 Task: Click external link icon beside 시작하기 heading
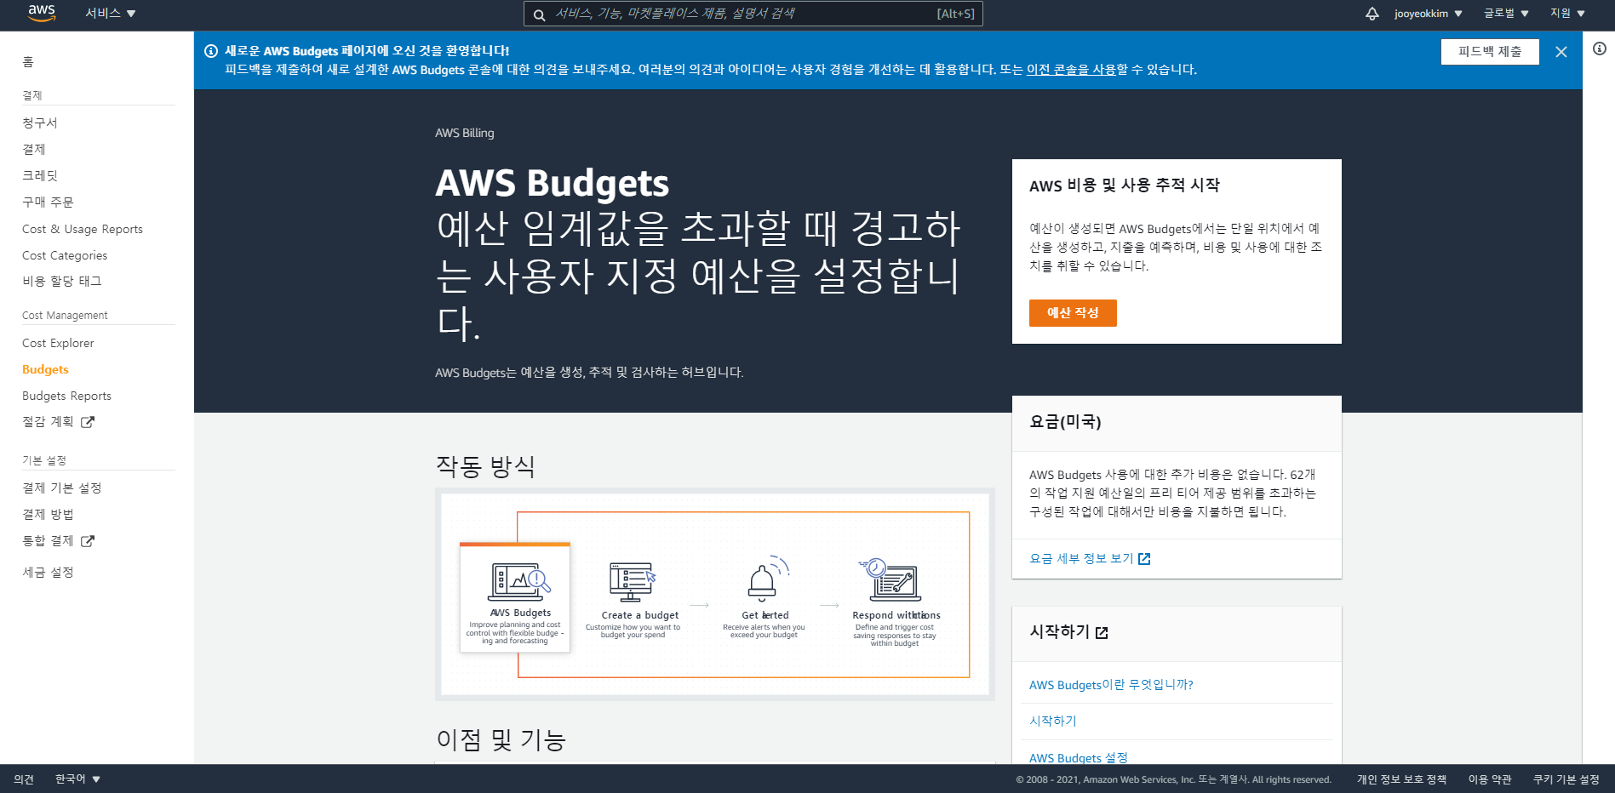click(x=1102, y=633)
